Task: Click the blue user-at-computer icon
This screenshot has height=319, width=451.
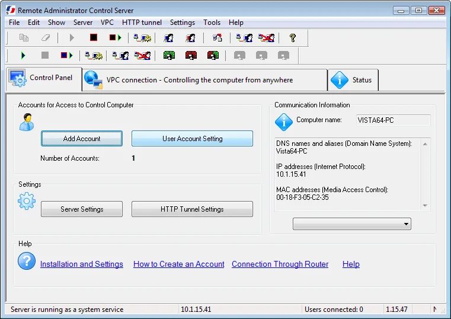Action: pyautogui.click(x=168, y=38)
